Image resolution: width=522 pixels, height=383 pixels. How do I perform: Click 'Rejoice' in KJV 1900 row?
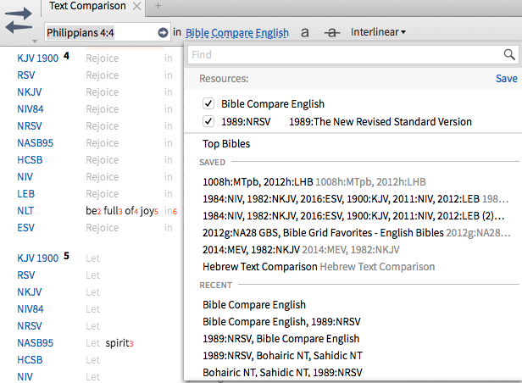[x=103, y=58]
